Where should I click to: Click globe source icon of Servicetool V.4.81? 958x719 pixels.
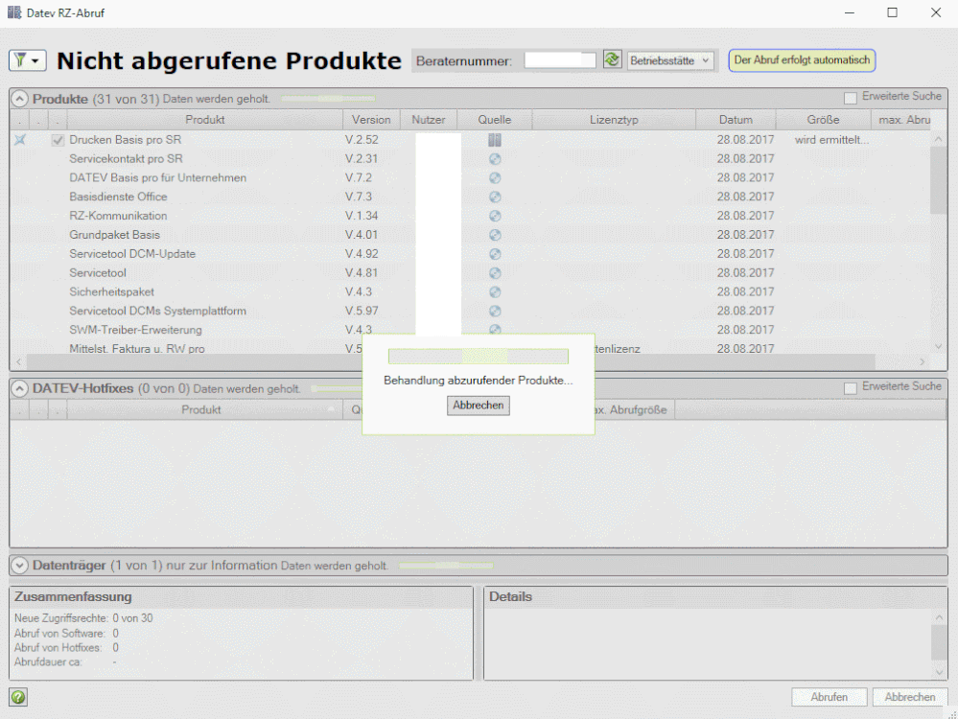click(495, 272)
